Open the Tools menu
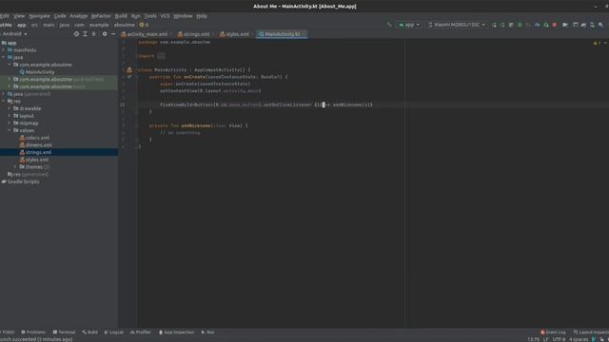The height and width of the screenshot is (342, 609). click(x=150, y=16)
